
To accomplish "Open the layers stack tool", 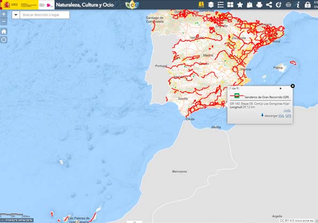I will (x=211, y=5).
